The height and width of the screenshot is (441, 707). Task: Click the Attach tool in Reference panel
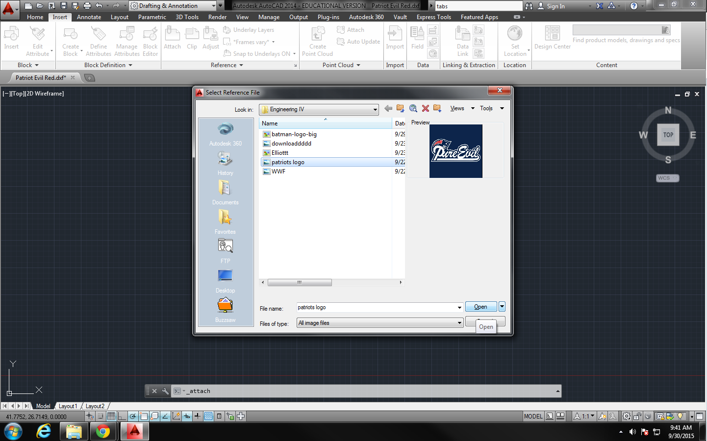172,38
